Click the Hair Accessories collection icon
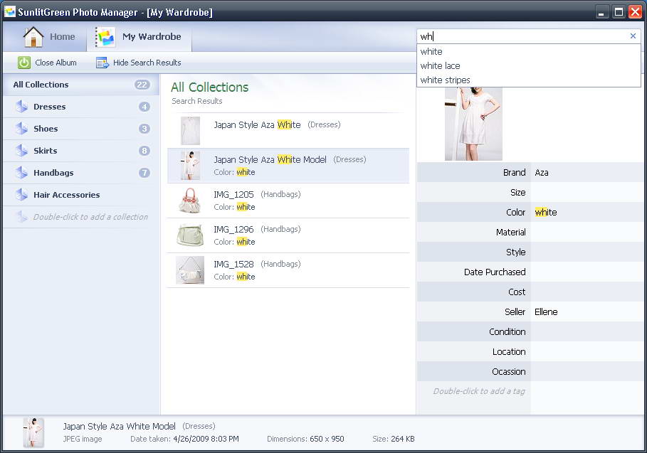This screenshot has width=647, height=453. tap(21, 195)
